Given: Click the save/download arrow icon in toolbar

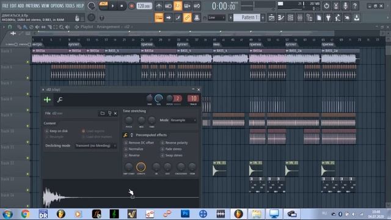Looking at the screenshot, I should click(357, 18).
